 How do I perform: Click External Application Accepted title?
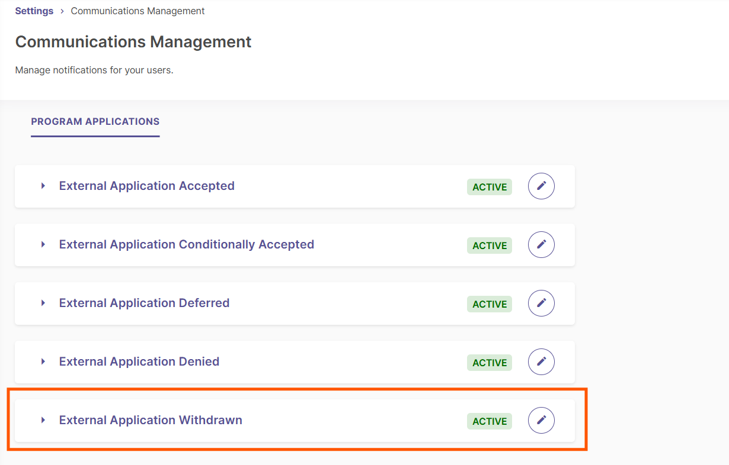pos(147,186)
